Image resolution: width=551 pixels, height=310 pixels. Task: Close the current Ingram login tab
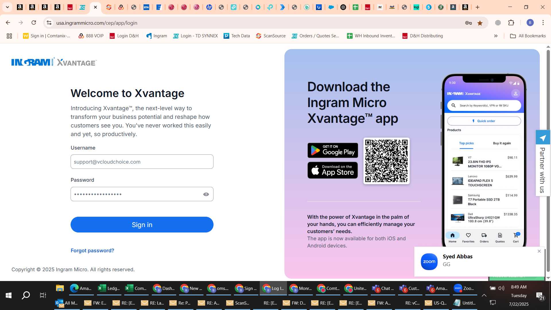95,7
